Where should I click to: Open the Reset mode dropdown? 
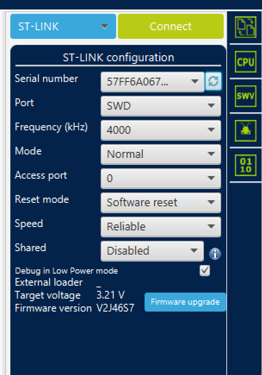[x=160, y=202]
